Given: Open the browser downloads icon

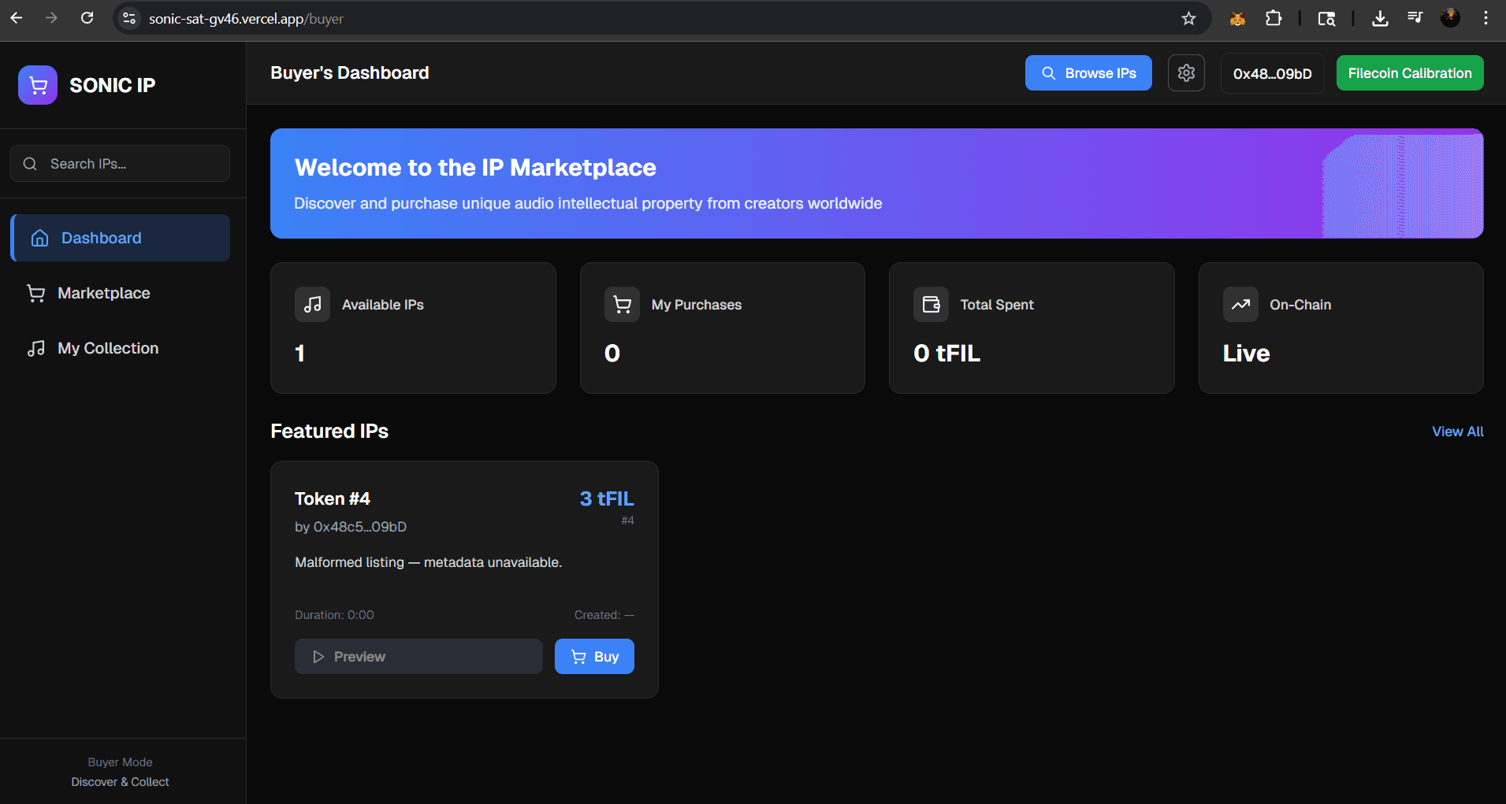Looking at the screenshot, I should pyautogui.click(x=1380, y=18).
